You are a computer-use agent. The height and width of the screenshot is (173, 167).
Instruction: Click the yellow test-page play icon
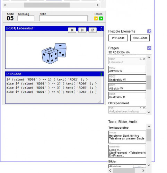tap(96, 18)
